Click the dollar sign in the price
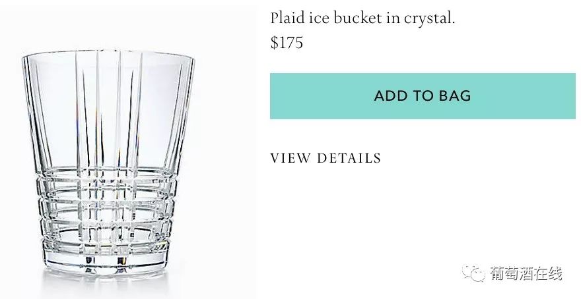The image size is (581, 299). coord(274,43)
